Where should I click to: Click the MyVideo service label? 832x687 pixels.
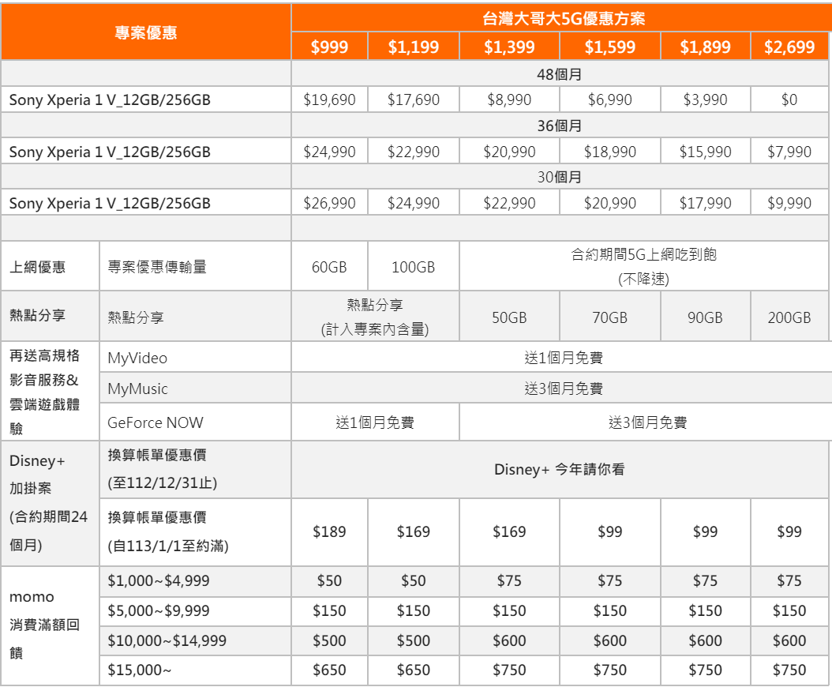138,358
